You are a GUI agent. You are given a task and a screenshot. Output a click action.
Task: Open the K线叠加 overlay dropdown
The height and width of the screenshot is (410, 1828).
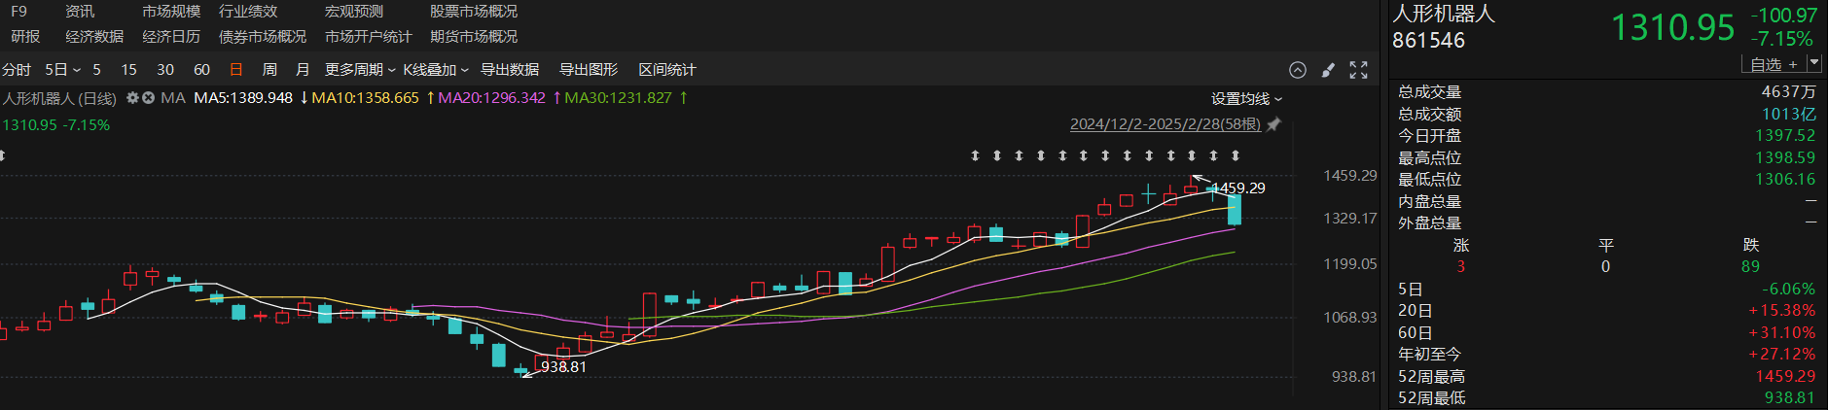click(x=435, y=70)
